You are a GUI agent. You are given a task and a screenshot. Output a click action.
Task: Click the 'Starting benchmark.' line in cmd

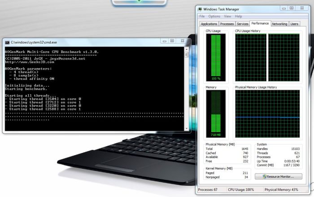coord(26,89)
